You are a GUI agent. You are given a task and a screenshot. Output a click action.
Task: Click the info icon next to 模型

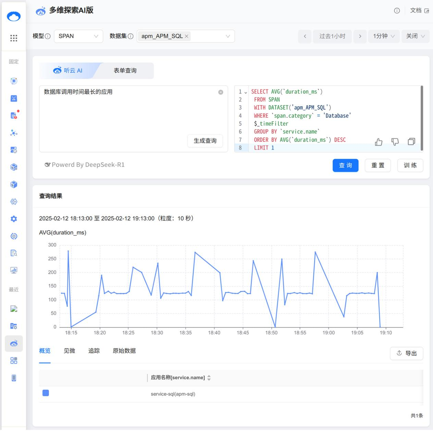point(48,36)
